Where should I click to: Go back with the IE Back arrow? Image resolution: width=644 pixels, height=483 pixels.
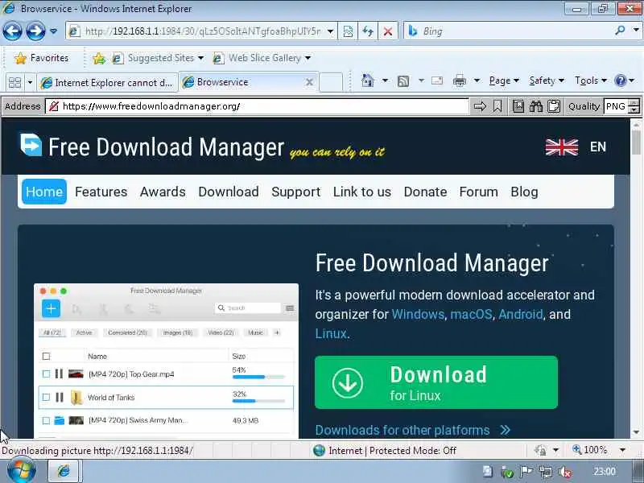[12, 31]
